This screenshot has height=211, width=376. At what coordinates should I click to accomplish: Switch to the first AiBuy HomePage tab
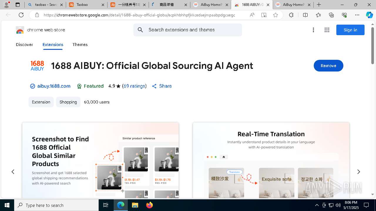click(211, 5)
